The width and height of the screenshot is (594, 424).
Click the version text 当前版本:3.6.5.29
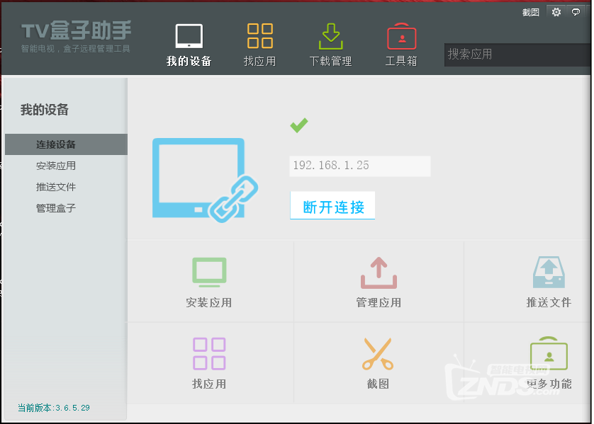coord(54,408)
